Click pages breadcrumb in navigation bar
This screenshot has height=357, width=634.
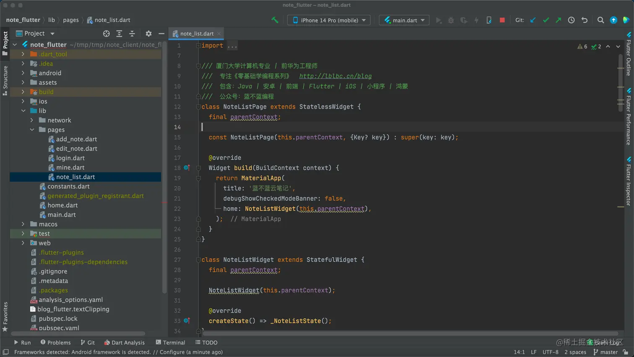(71, 20)
